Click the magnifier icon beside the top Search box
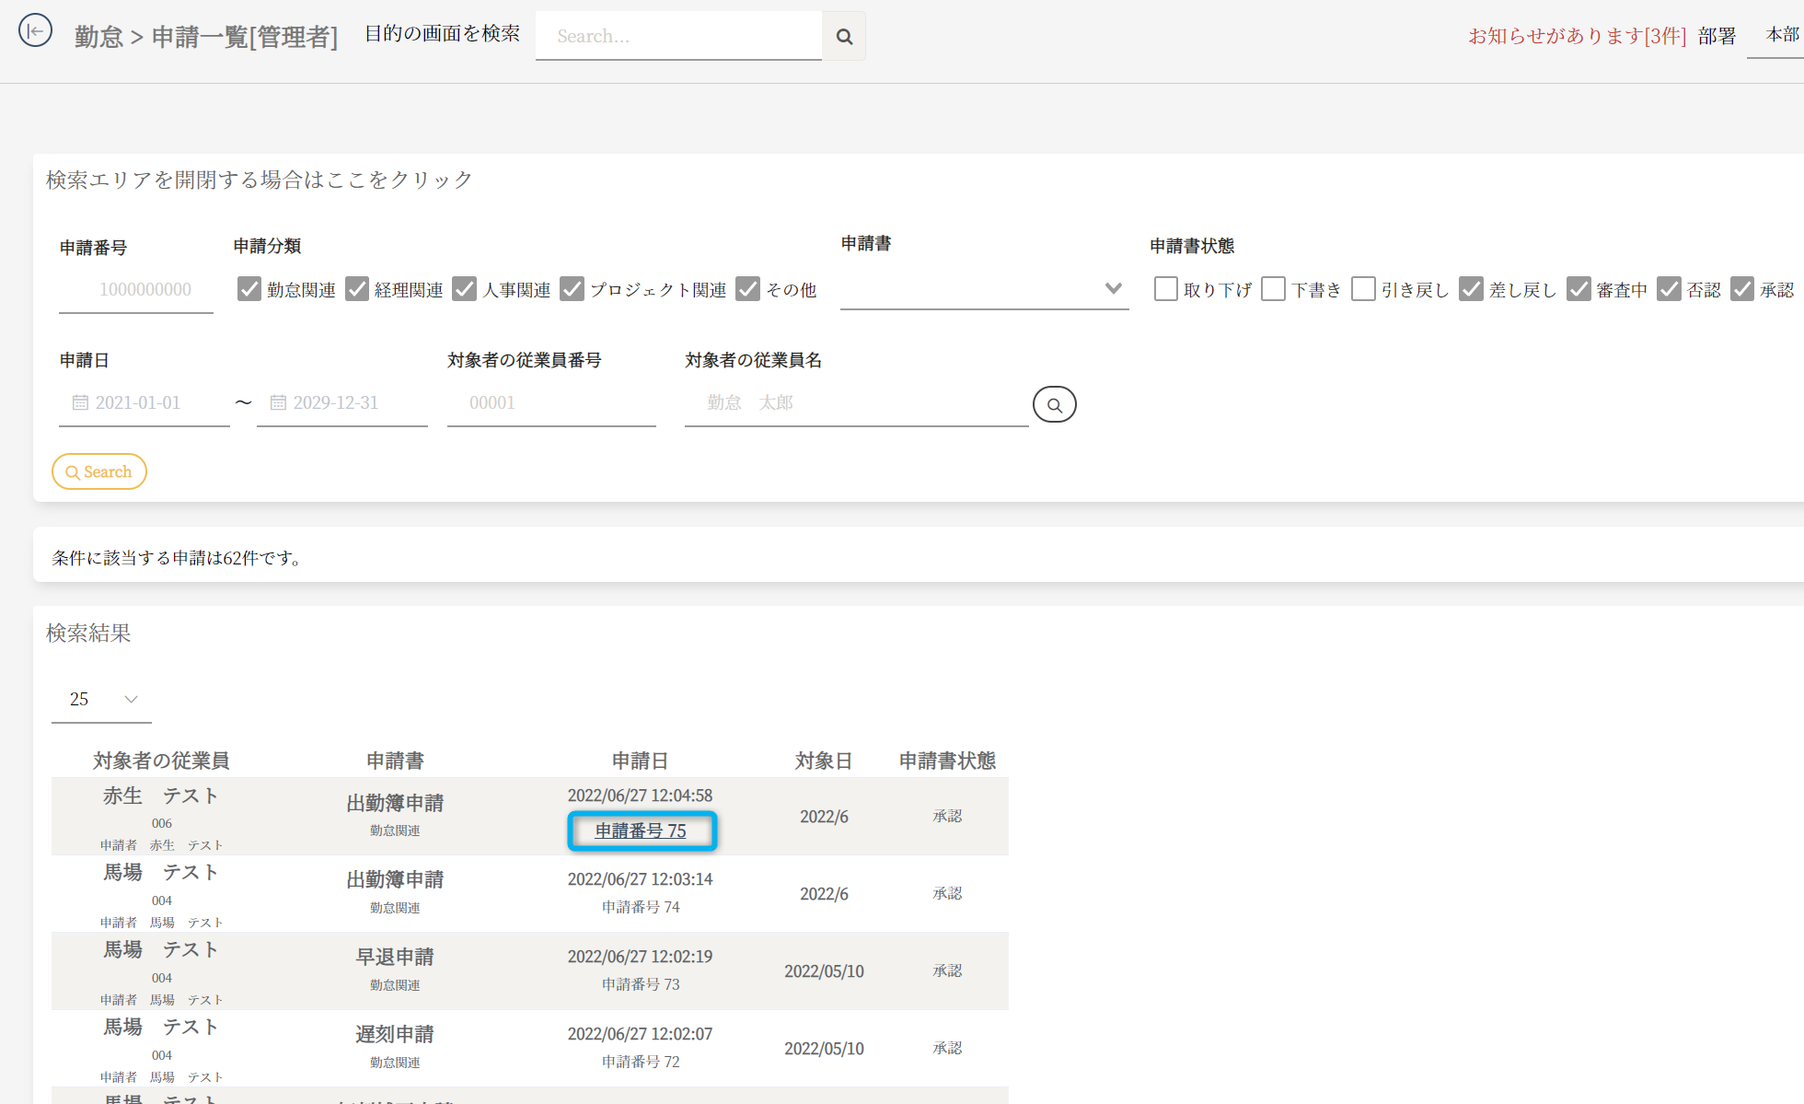The height and width of the screenshot is (1104, 1804). click(x=843, y=37)
